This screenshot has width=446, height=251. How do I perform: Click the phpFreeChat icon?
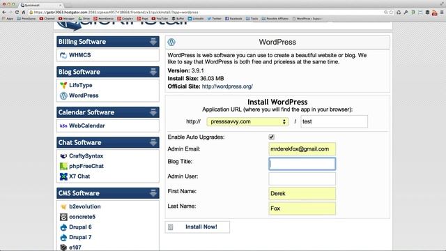pos(63,166)
